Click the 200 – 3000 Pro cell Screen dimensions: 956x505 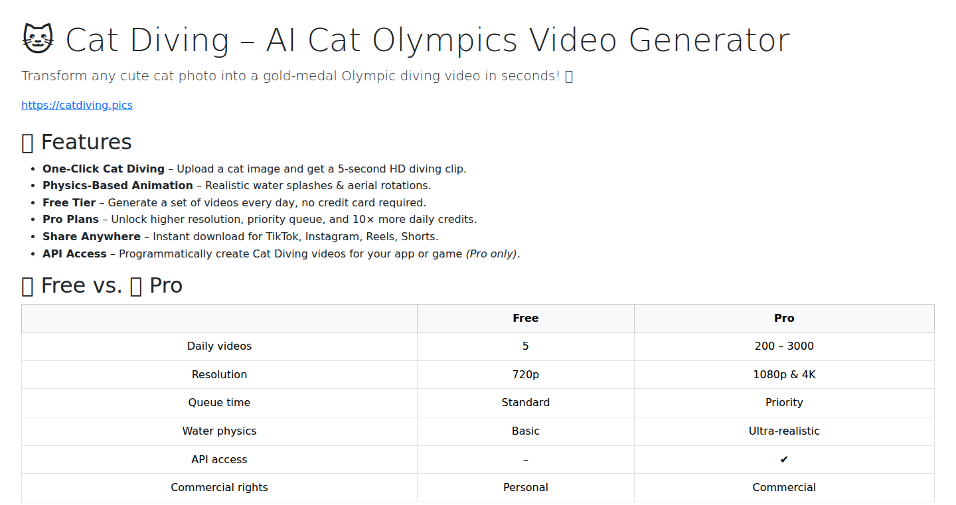tap(784, 346)
